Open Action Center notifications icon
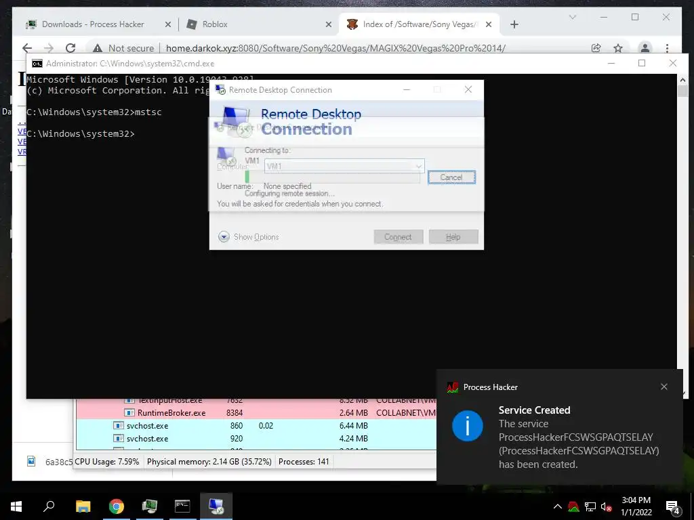 pos(673,506)
